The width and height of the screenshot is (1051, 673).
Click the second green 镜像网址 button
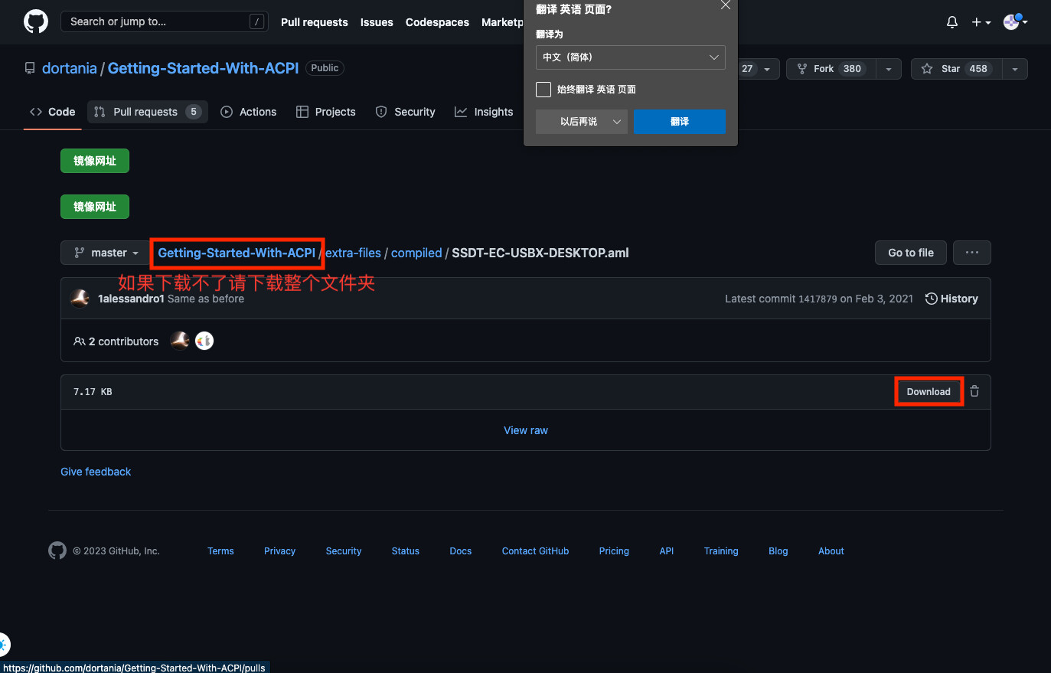pos(95,207)
